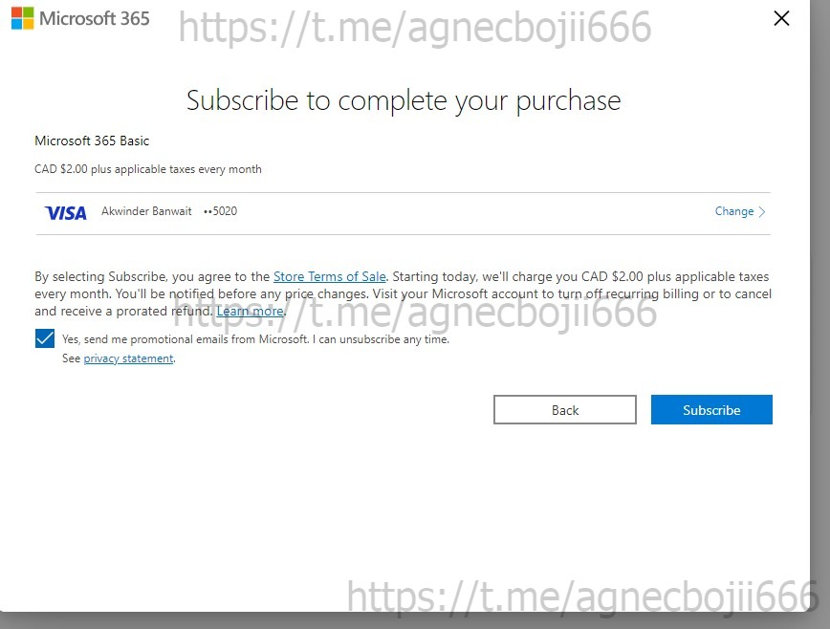The image size is (830, 629).
Task: Close the purchase dialog with the X
Action: click(x=781, y=18)
